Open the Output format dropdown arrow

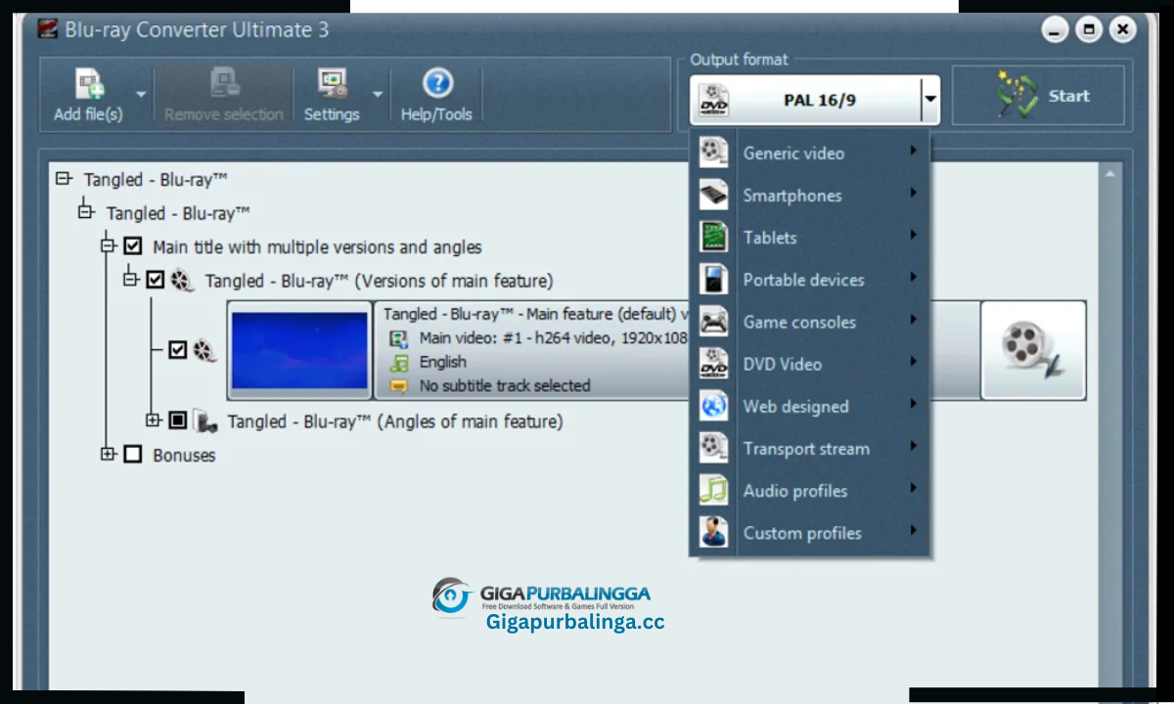pyautogui.click(x=930, y=100)
